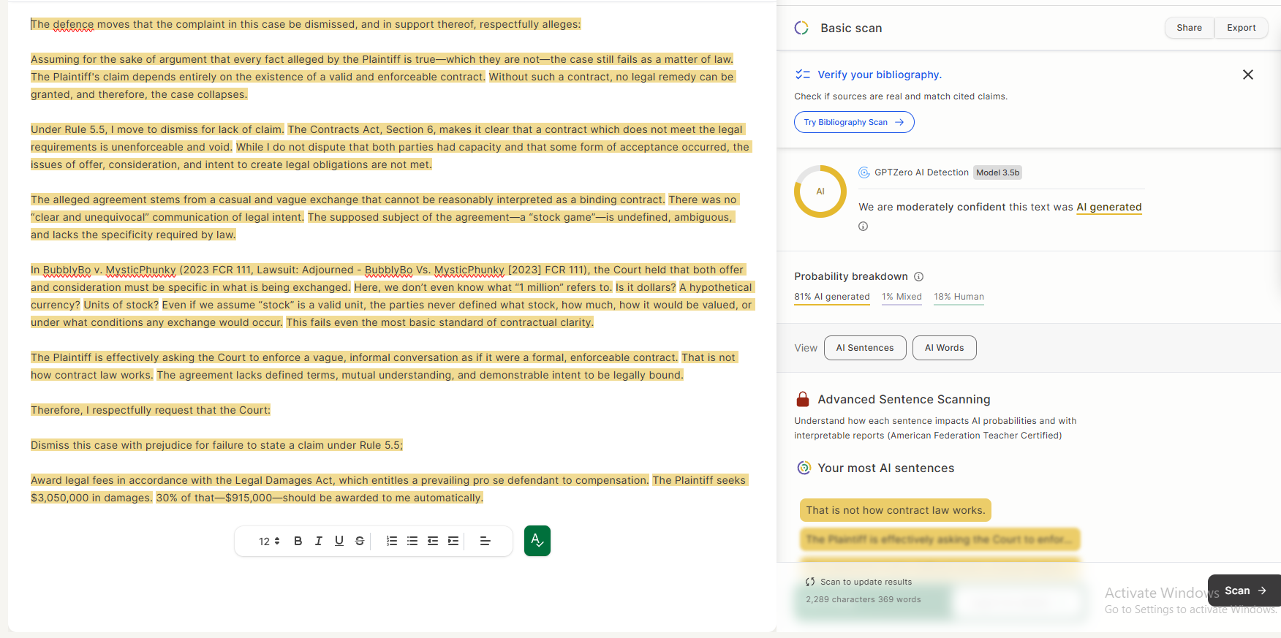The width and height of the screenshot is (1281, 638).
Task: Select the 81% AI generated breakdown
Action: 831,297
